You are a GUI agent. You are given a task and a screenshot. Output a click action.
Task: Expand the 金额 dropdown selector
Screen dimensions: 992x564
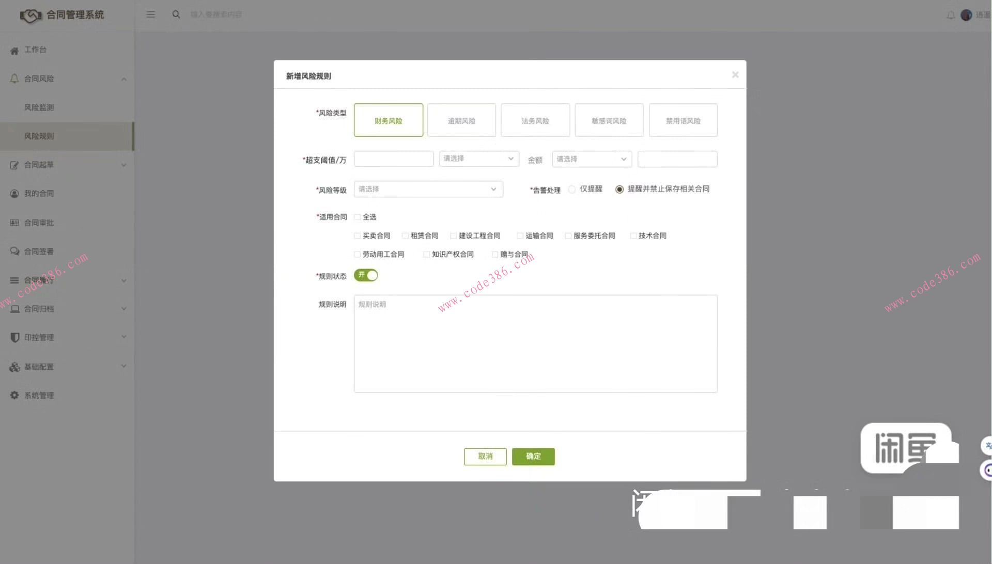591,159
